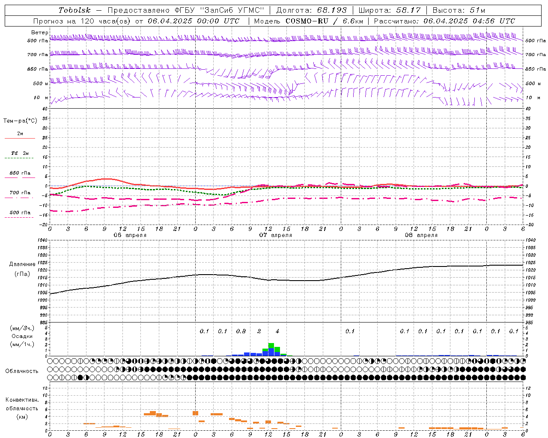Click the "Осадки" precipitation panel label
This screenshot has height=438, width=548.
tap(22, 336)
